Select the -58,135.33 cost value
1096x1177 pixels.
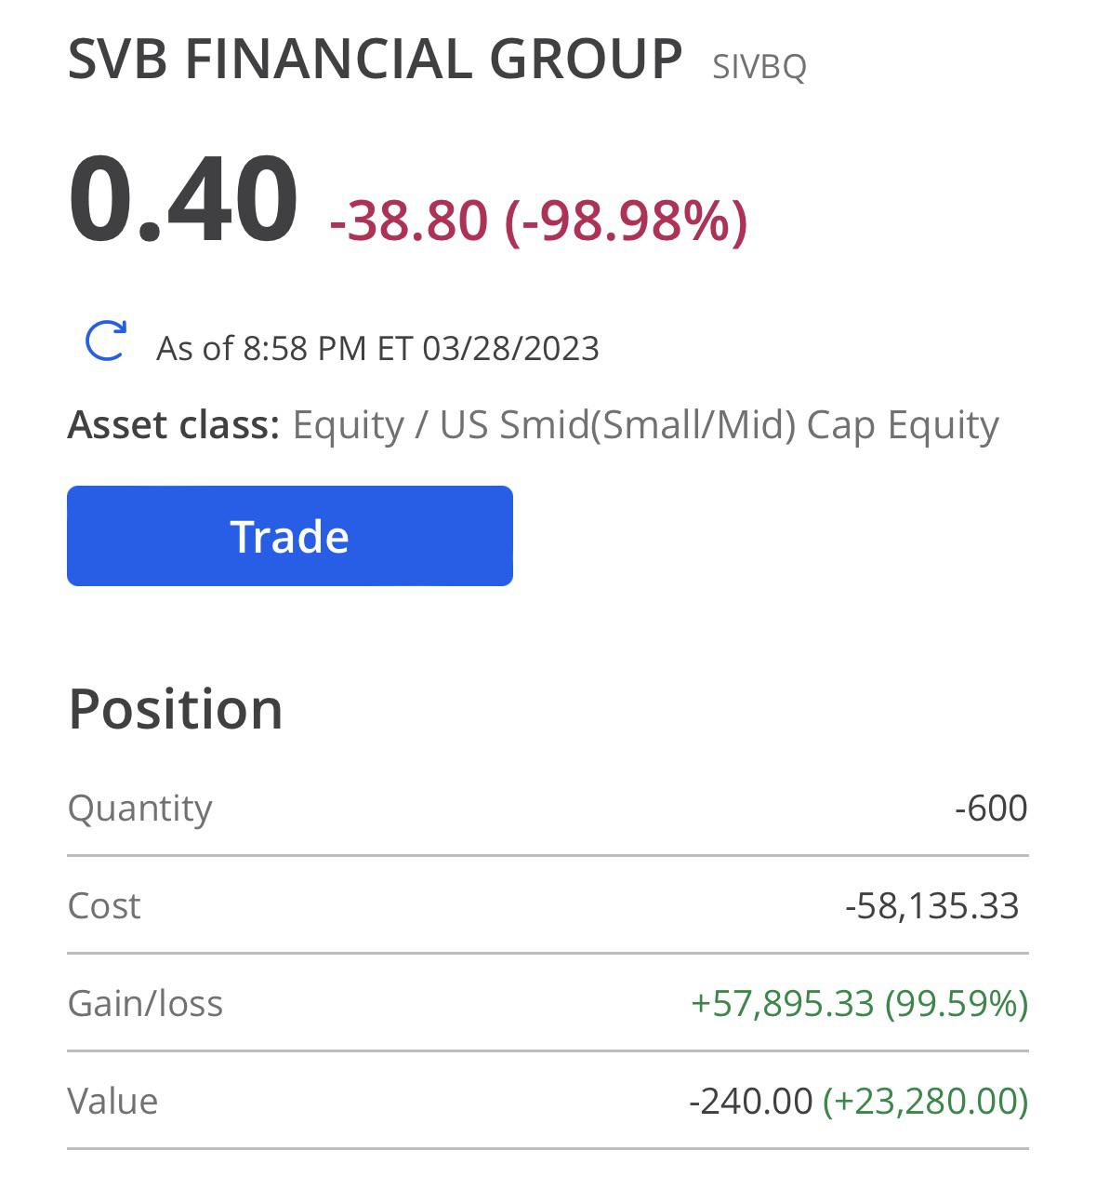pos(931,905)
